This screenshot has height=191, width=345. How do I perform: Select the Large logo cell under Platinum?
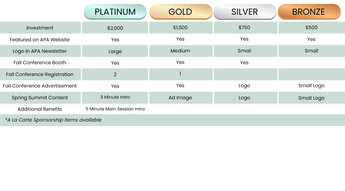point(115,51)
